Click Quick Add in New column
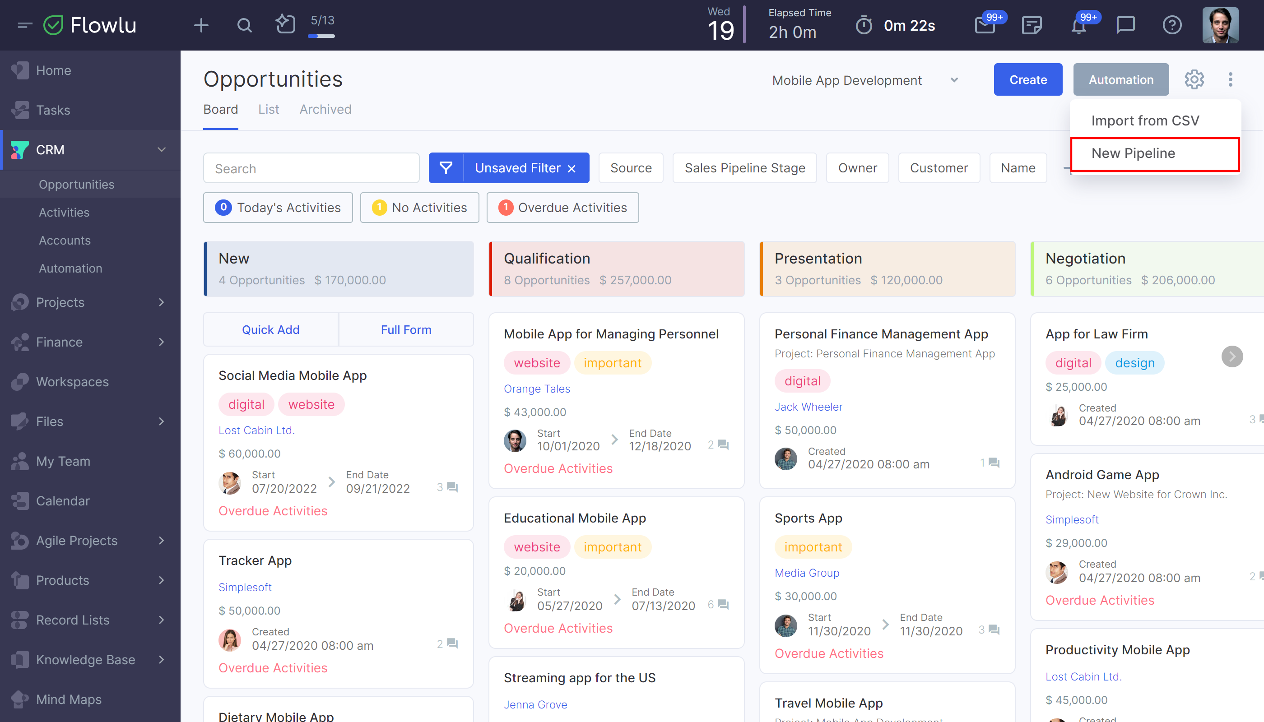The image size is (1264, 722). point(271,329)
